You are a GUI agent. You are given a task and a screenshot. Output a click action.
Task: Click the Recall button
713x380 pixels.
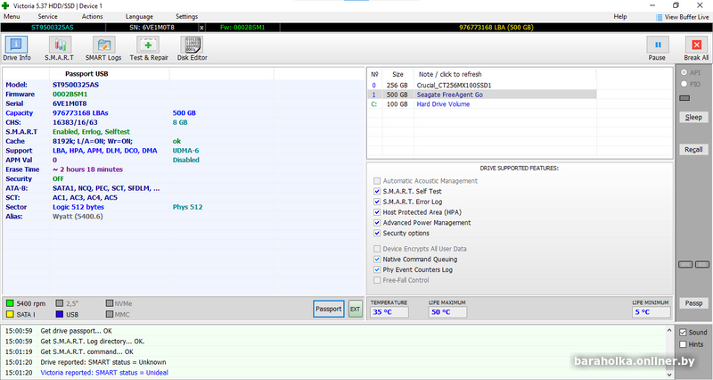coord(694,149)
